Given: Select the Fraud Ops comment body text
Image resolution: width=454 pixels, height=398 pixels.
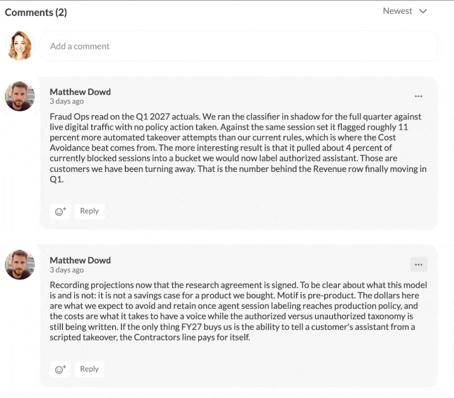Looking at the screenshot, I should [238, 148].
